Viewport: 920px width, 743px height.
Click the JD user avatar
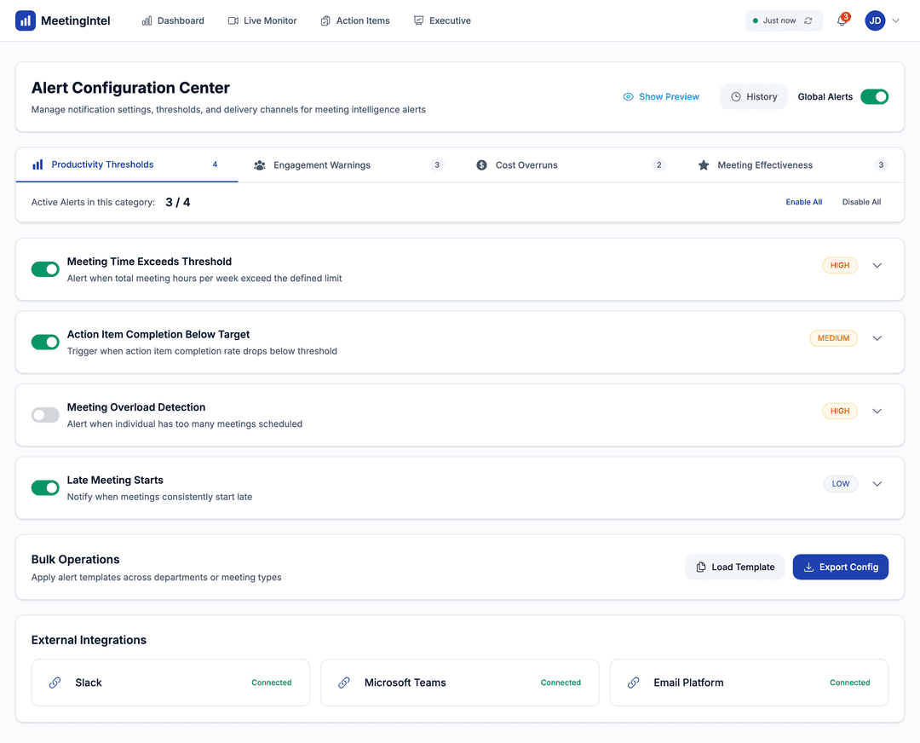[x=875, y=20]
